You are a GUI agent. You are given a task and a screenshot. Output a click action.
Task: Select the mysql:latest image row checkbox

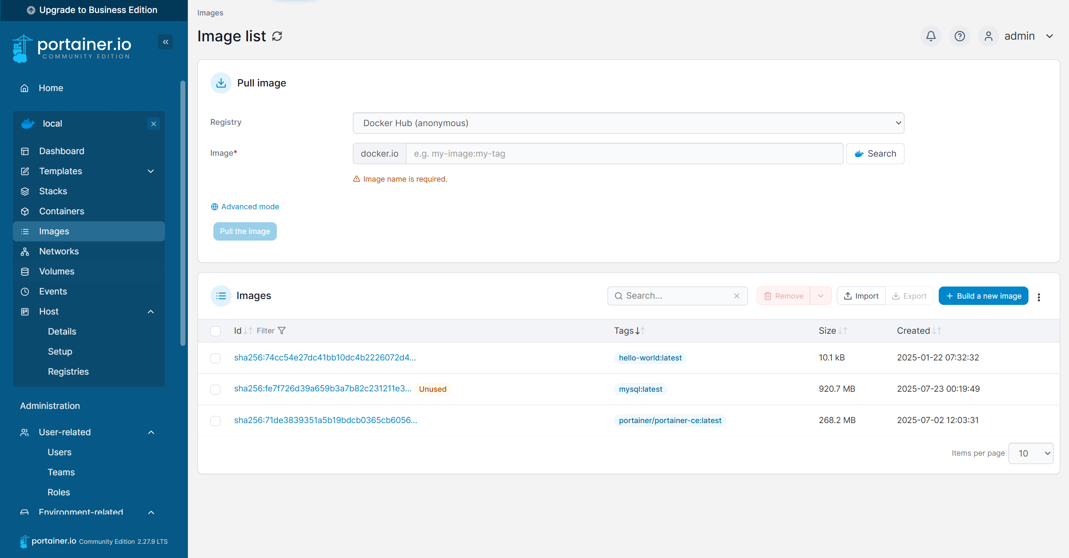point(215,389)
